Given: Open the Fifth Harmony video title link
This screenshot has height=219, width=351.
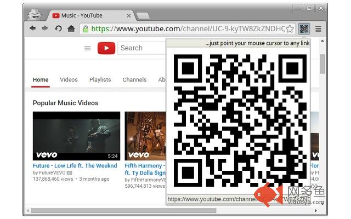Looking at the screenshot, I should point(145,169).
